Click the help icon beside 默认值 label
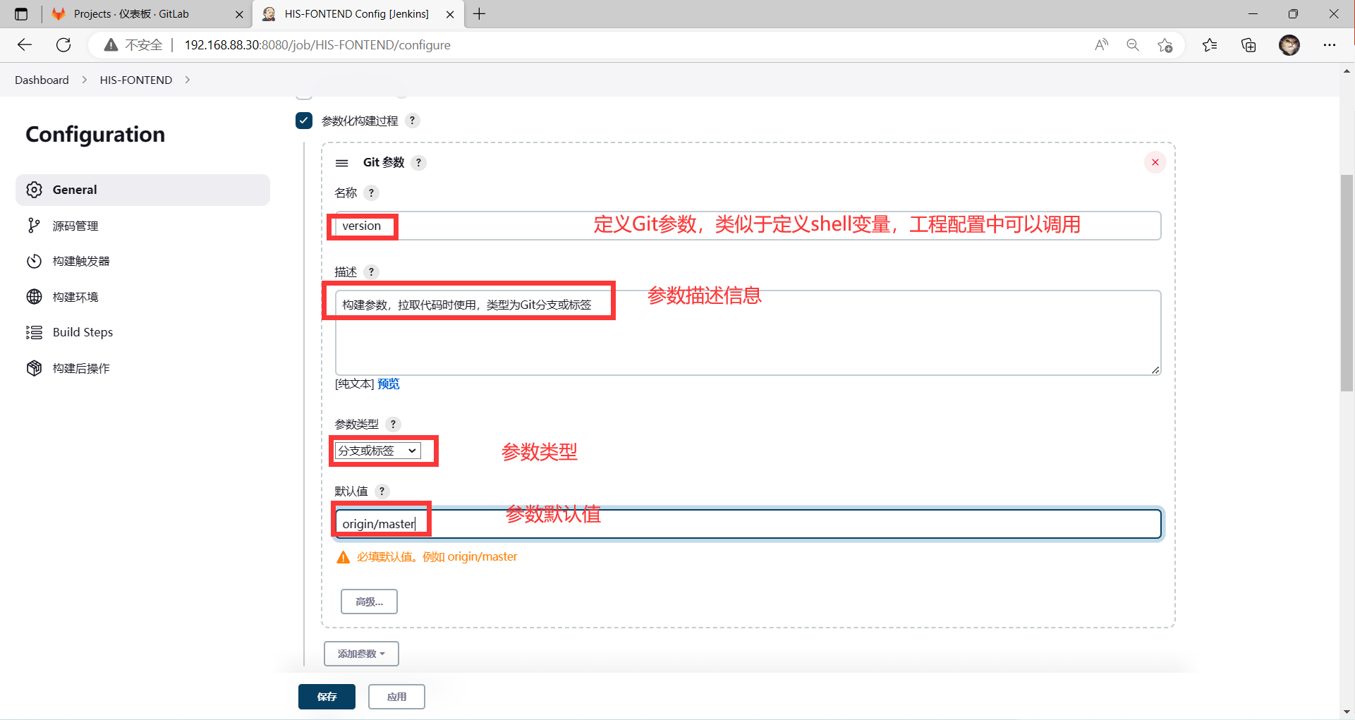Viewport: 1355px width, 720px height. coord(382,491)
